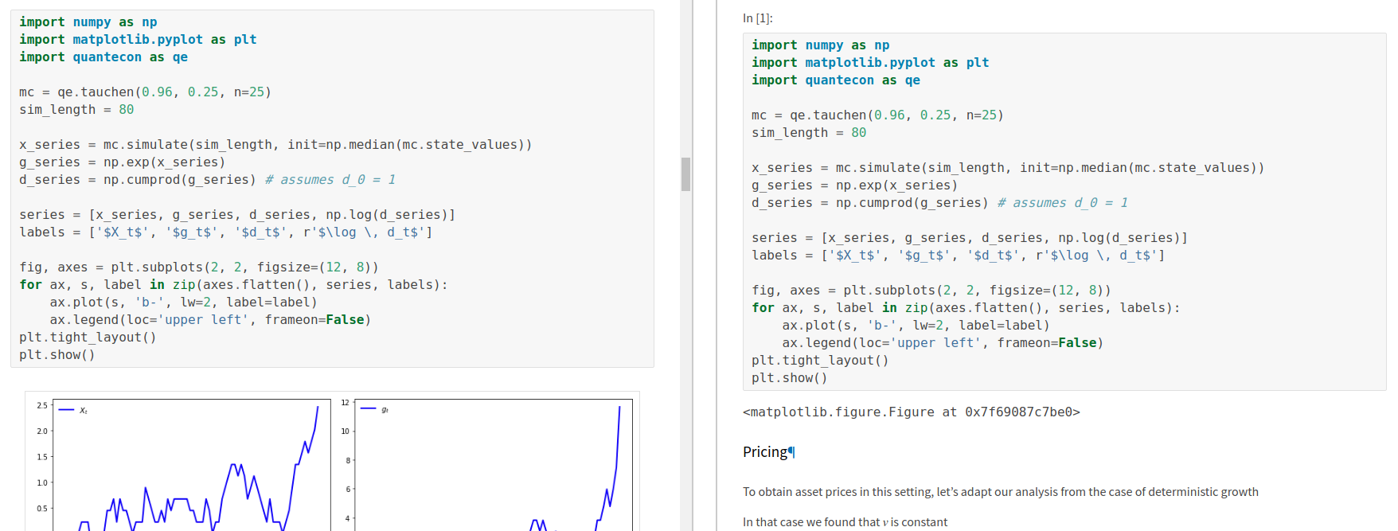Screen dimensions: 1398x531
Task: Click 'x_series = mc.simulate' line in right panel
Action: click(x=1008, y=168)
